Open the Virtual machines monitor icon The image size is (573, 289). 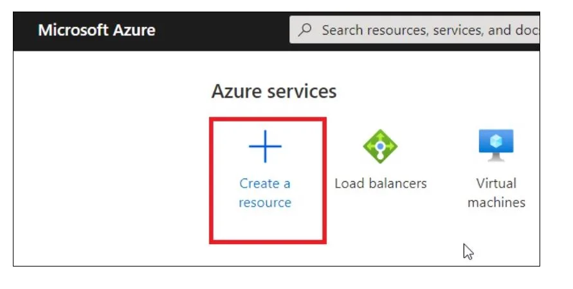tap(496, 145)
